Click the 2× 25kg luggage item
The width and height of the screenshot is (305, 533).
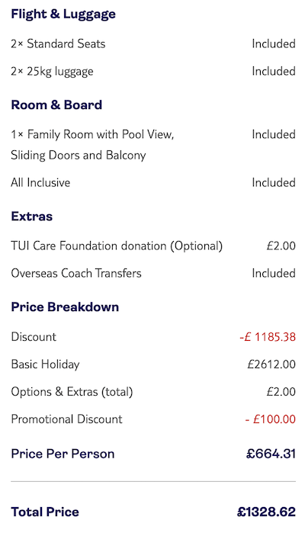coord(52,72)
